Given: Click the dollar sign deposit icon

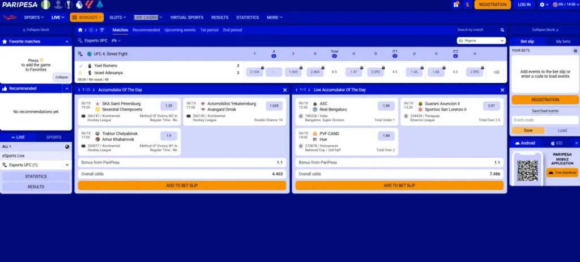Looking at the screenshot, I should click(467, 5).
